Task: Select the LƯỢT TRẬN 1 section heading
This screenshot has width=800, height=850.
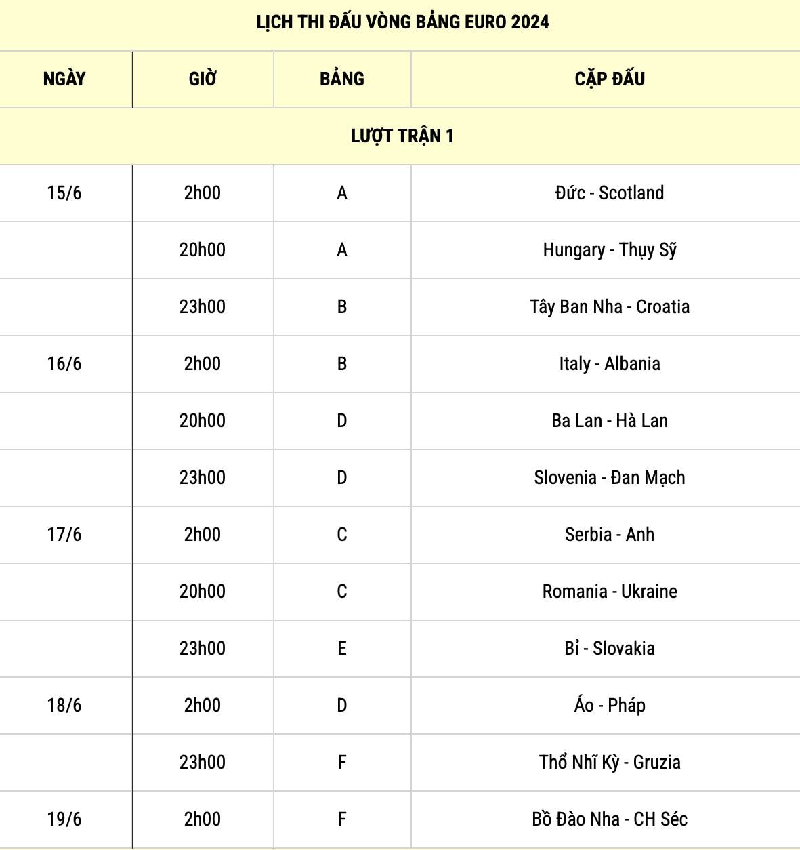Action: pyautogui.click(x=402, y=136)
